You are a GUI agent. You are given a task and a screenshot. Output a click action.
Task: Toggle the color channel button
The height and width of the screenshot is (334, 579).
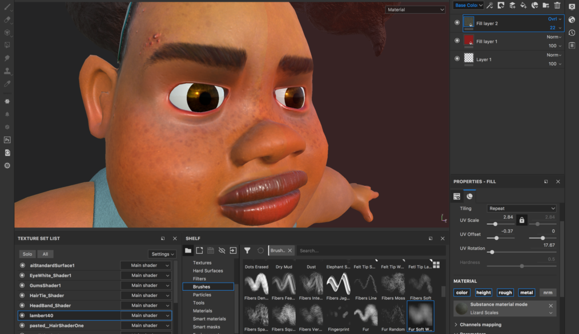coord(462,293)
